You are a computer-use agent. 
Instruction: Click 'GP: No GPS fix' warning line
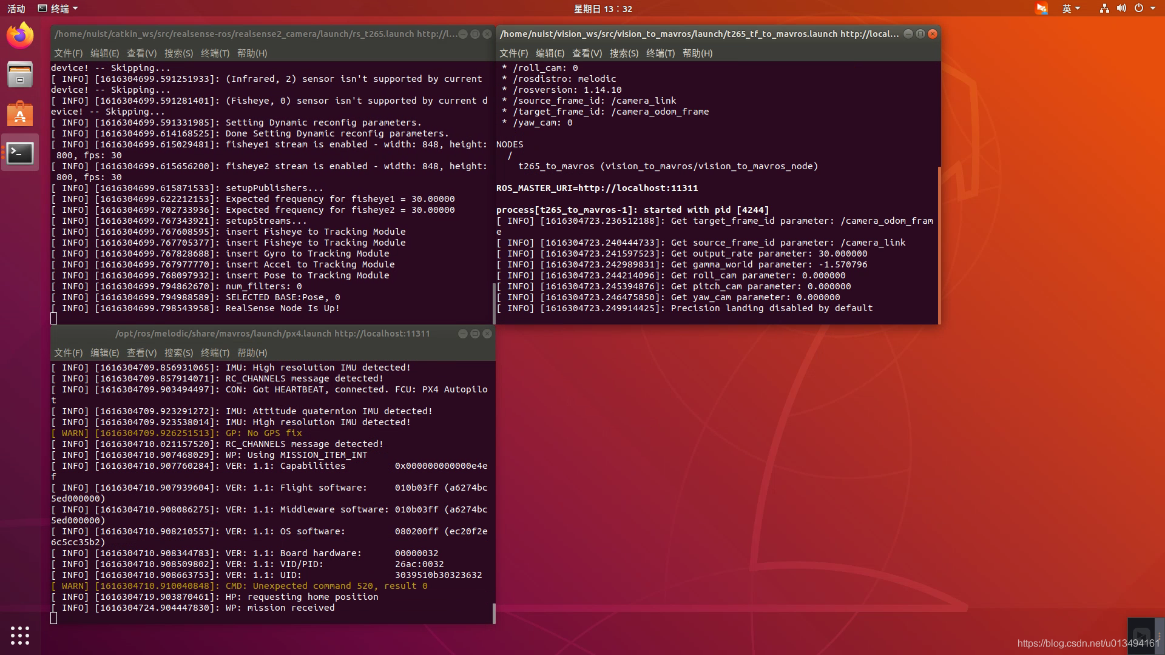pyautogui.click(x=177, y=433)
